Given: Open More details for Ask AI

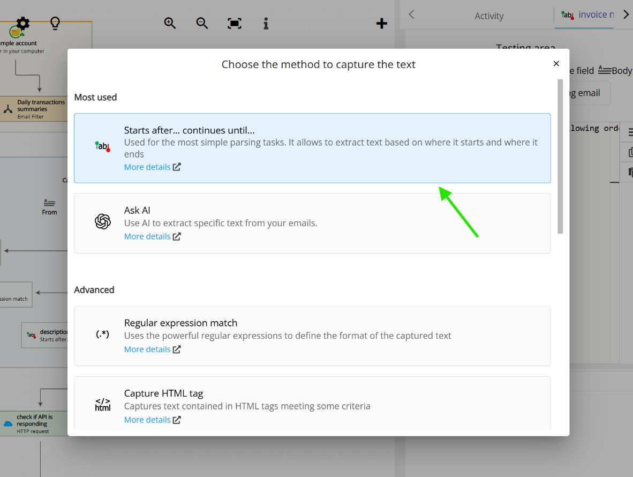Looking at the screenshot, I should pos(152,236).
